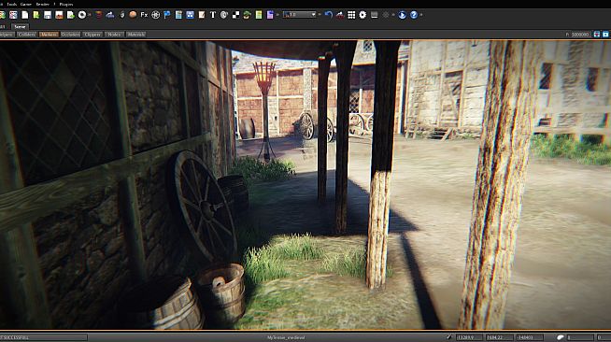Viewport: 611px width, 342px height.
Task: Click the notepad with pencil icon
Action: click(x=202, y=15)
